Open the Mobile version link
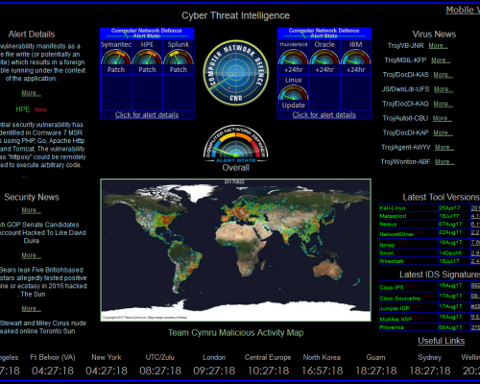 [x=463, y=10]
